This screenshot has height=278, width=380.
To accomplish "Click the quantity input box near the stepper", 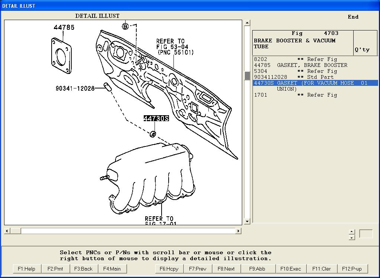I will point(366,234).
